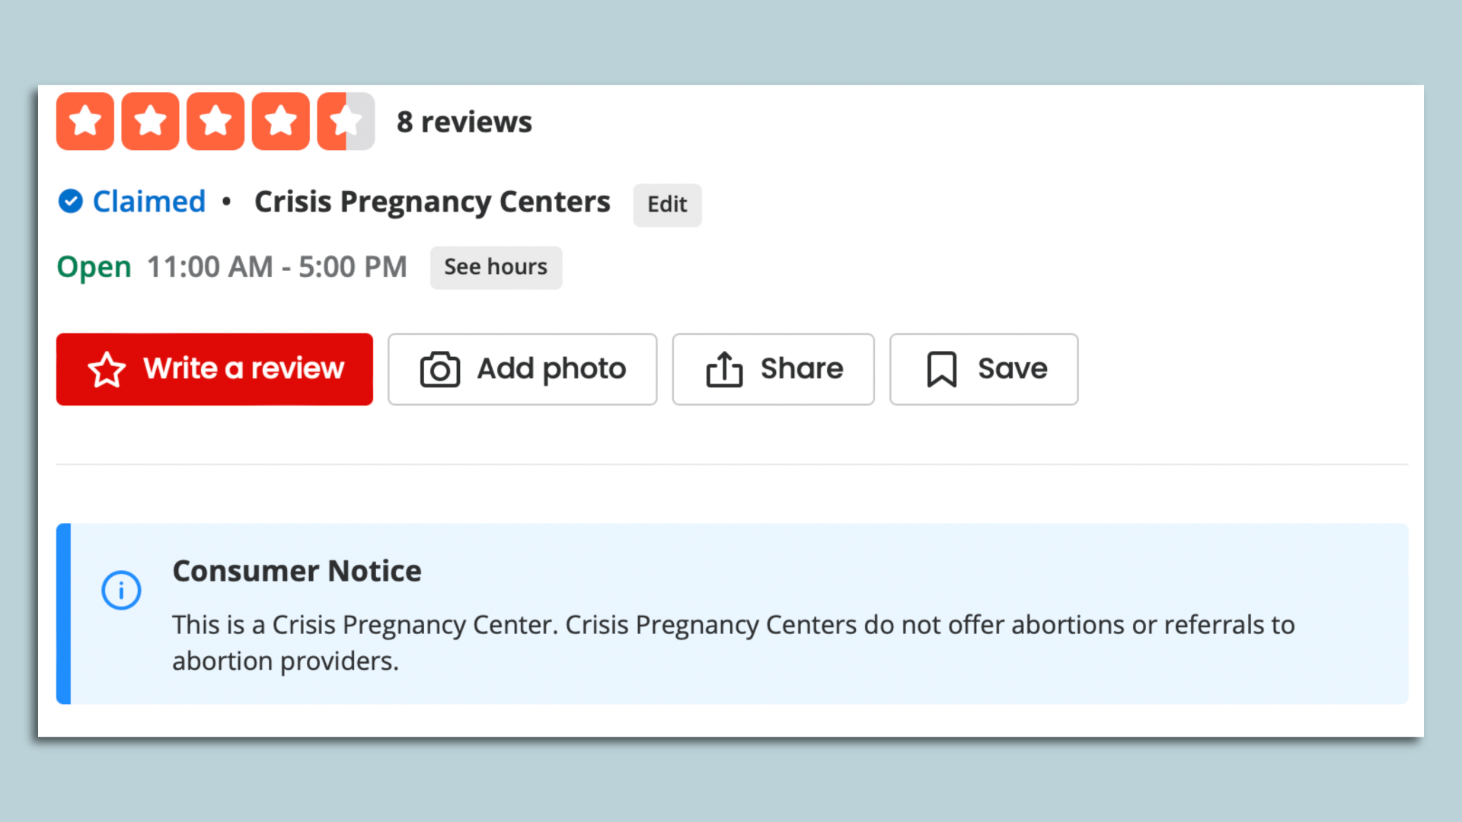The height and width of the screenshot is (822, 1462).
Task: Click the Claimed link
Action: point(149,201)
